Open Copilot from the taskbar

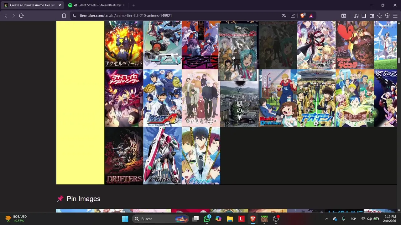218,219
